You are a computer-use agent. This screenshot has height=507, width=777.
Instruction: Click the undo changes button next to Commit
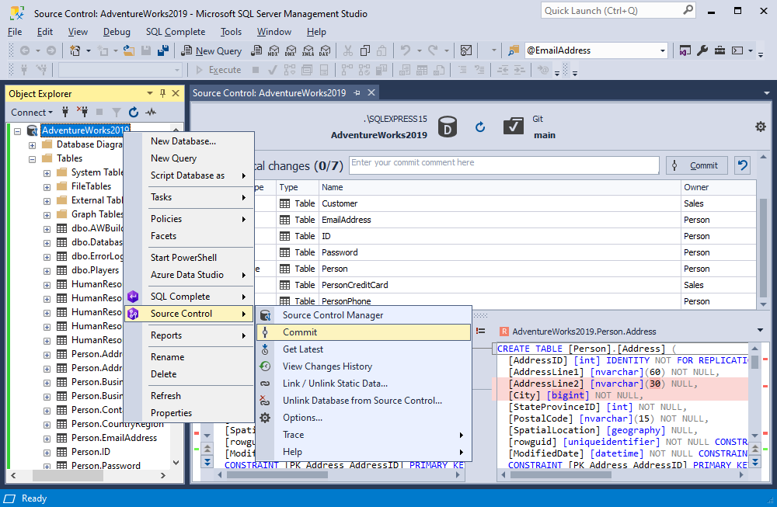[742, 165]
